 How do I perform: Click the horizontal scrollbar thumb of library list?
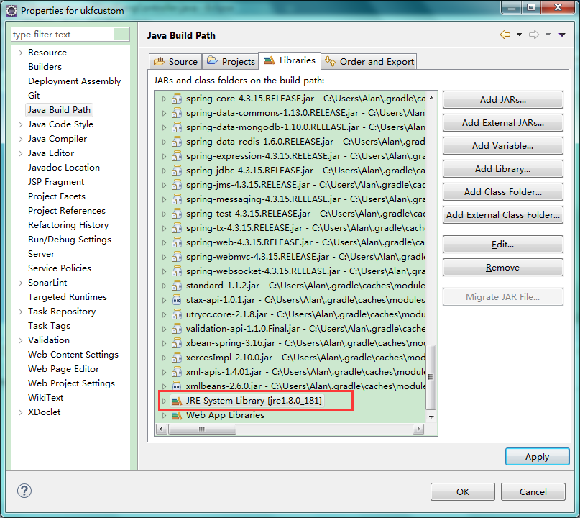tap(202, 429)
